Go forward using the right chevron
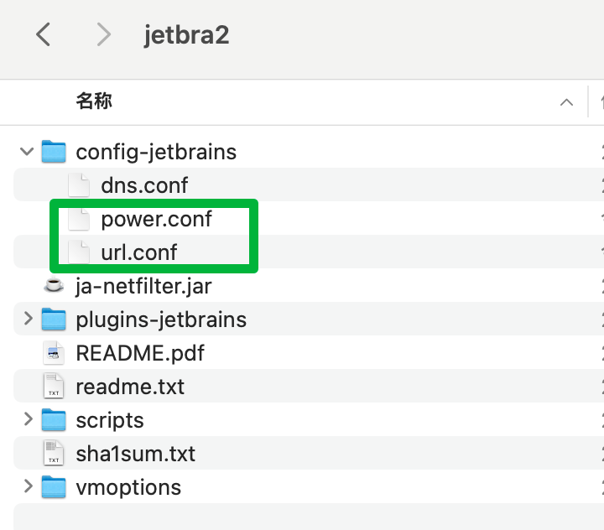This screenshot has height=530, width=604. pos(104,34)
